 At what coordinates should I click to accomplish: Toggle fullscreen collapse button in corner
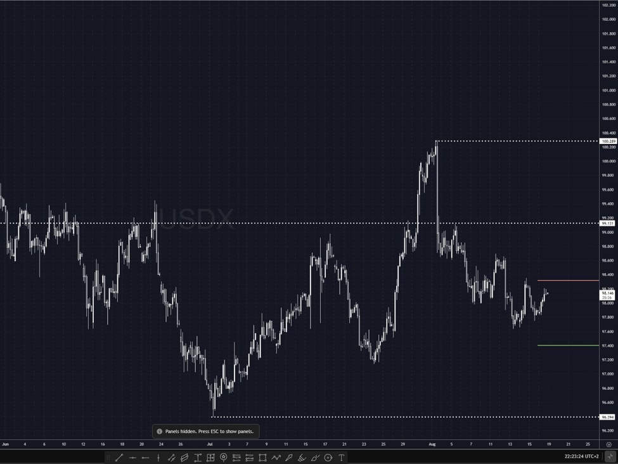pos(610,456)
